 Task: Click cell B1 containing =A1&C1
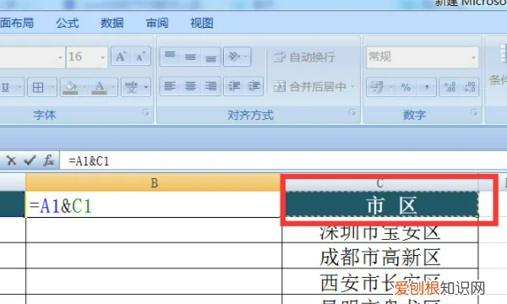[x=154, y=205]
